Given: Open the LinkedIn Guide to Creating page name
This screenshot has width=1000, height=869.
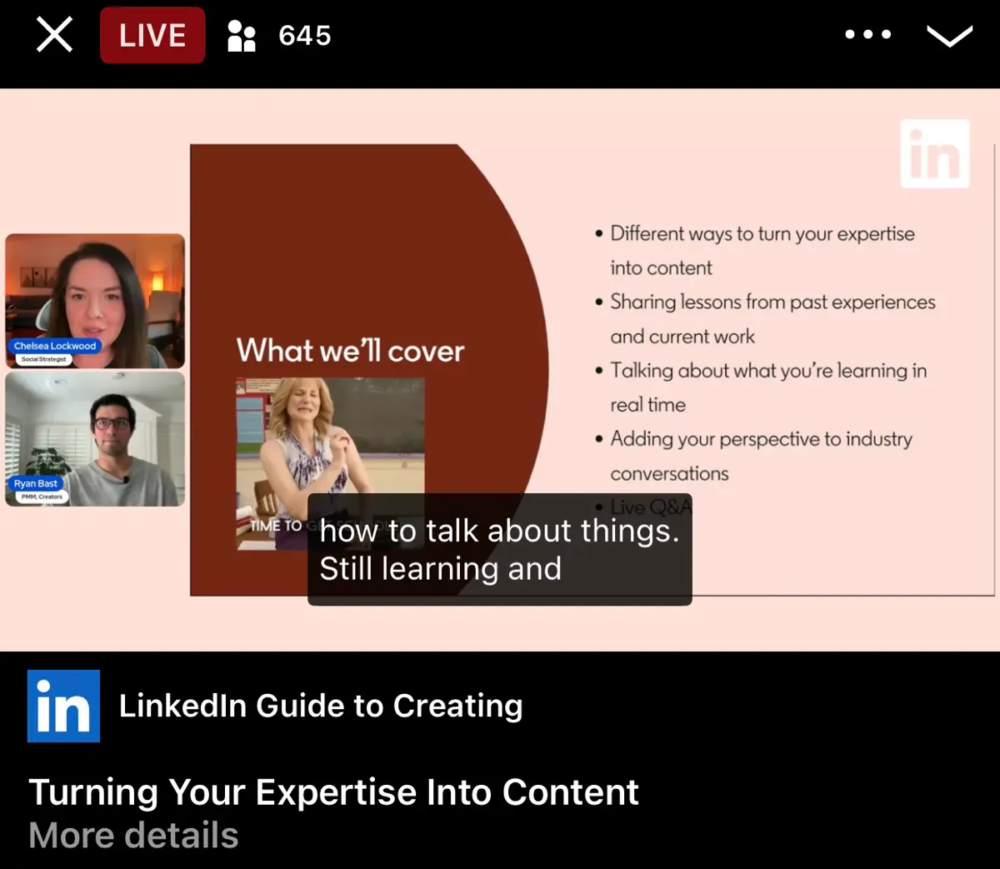Looking at the screenshot, I should point(321,706).
